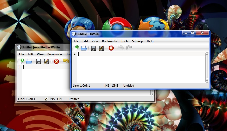Open Bookmarks menu in front KWrite window
Image resolution: width=227 pixels, height=131 pixels.
click(110, 41)
